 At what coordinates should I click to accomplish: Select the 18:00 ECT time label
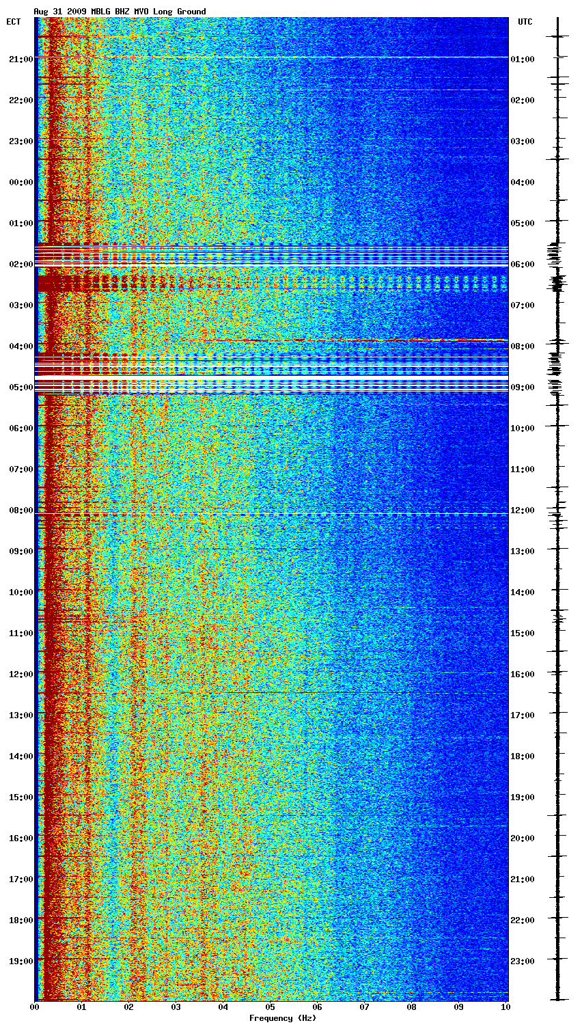tap(21, 920)
